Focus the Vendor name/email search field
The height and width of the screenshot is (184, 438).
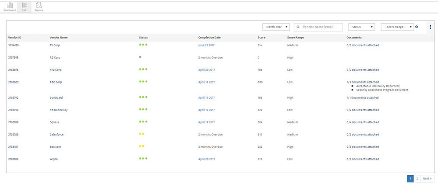318,27
